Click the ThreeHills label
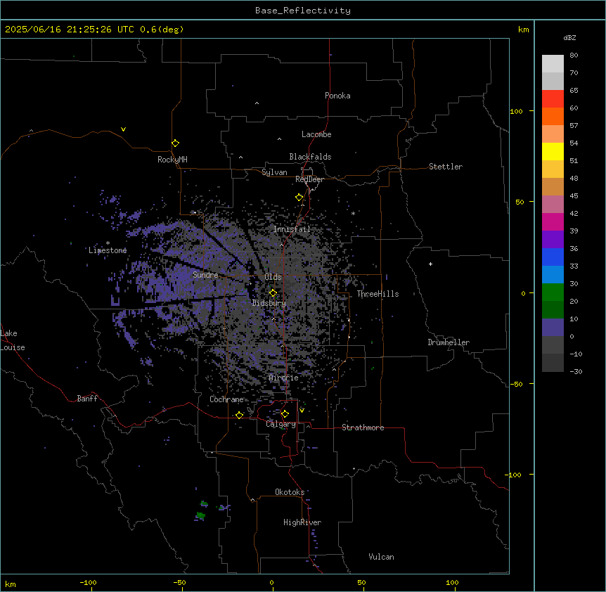 (378, 294)
